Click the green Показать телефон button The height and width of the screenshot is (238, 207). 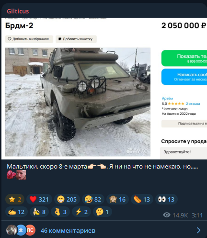(184, 58)
